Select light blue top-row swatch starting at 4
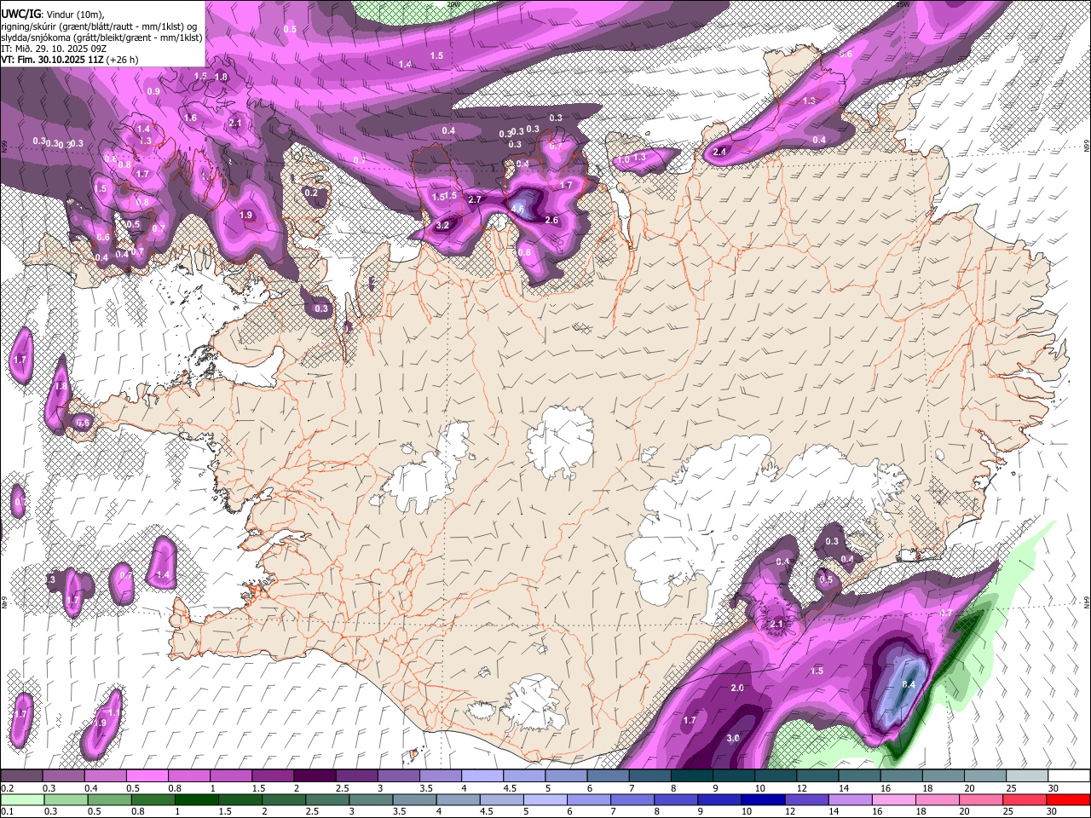The width and height of the screenshot is (1091, 818). coord(482,775)
